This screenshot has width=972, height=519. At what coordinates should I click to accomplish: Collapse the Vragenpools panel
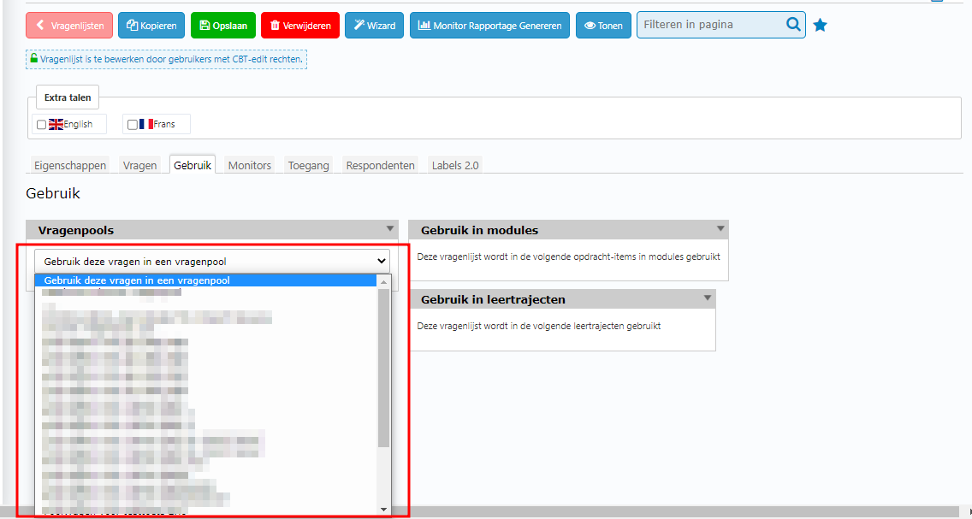(x=390, y=229)
